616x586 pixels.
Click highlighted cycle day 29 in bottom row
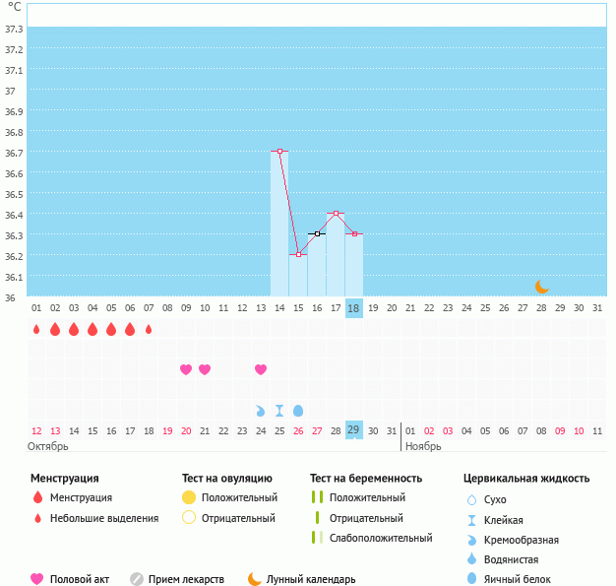tap(354, 430)
